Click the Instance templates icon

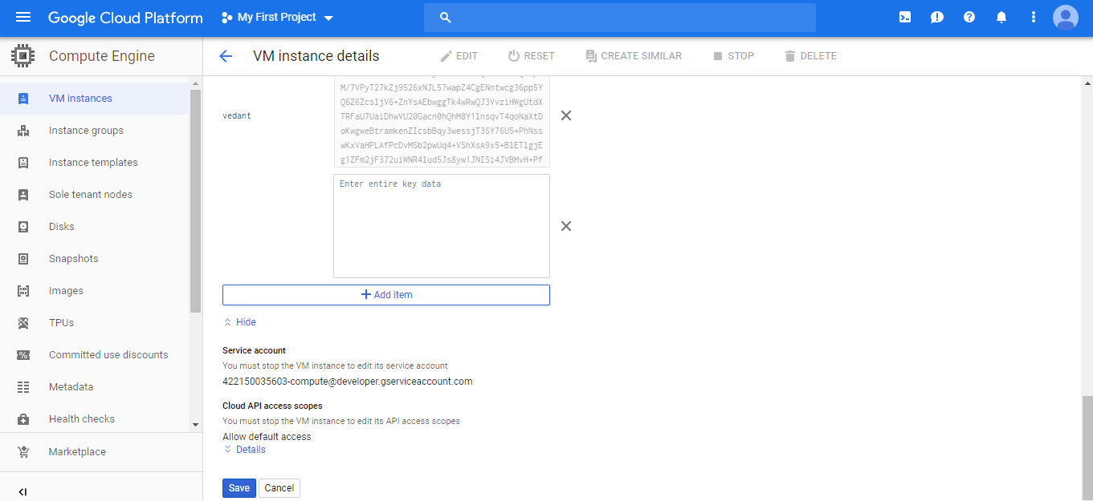coord(23,163)
